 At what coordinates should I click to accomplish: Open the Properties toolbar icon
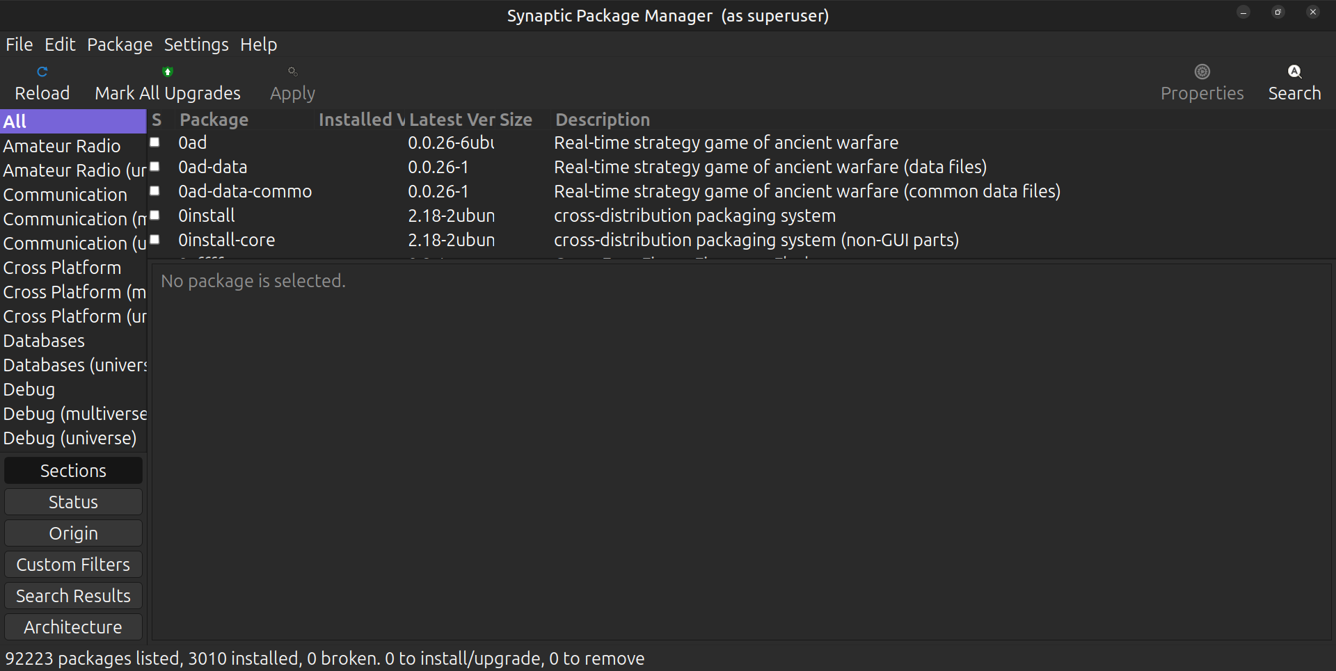coord(1202,72)
